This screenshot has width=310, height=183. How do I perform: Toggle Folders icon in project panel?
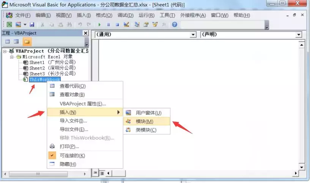27,42
